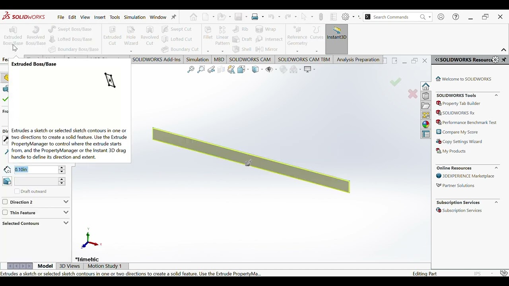Pick the Boundary Boss/Base command
Viewport: 509px width, 286px height.
point(74,49)
